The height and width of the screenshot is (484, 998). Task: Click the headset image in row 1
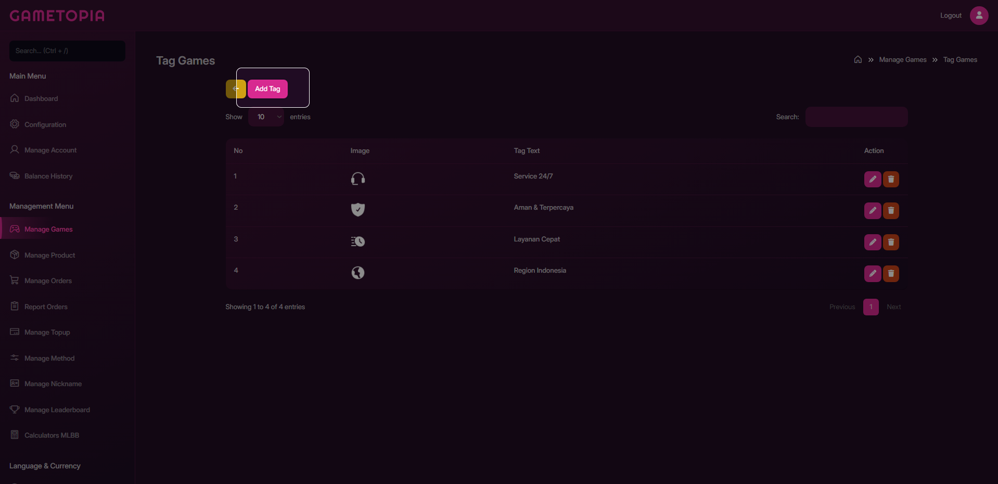(358, 179)
